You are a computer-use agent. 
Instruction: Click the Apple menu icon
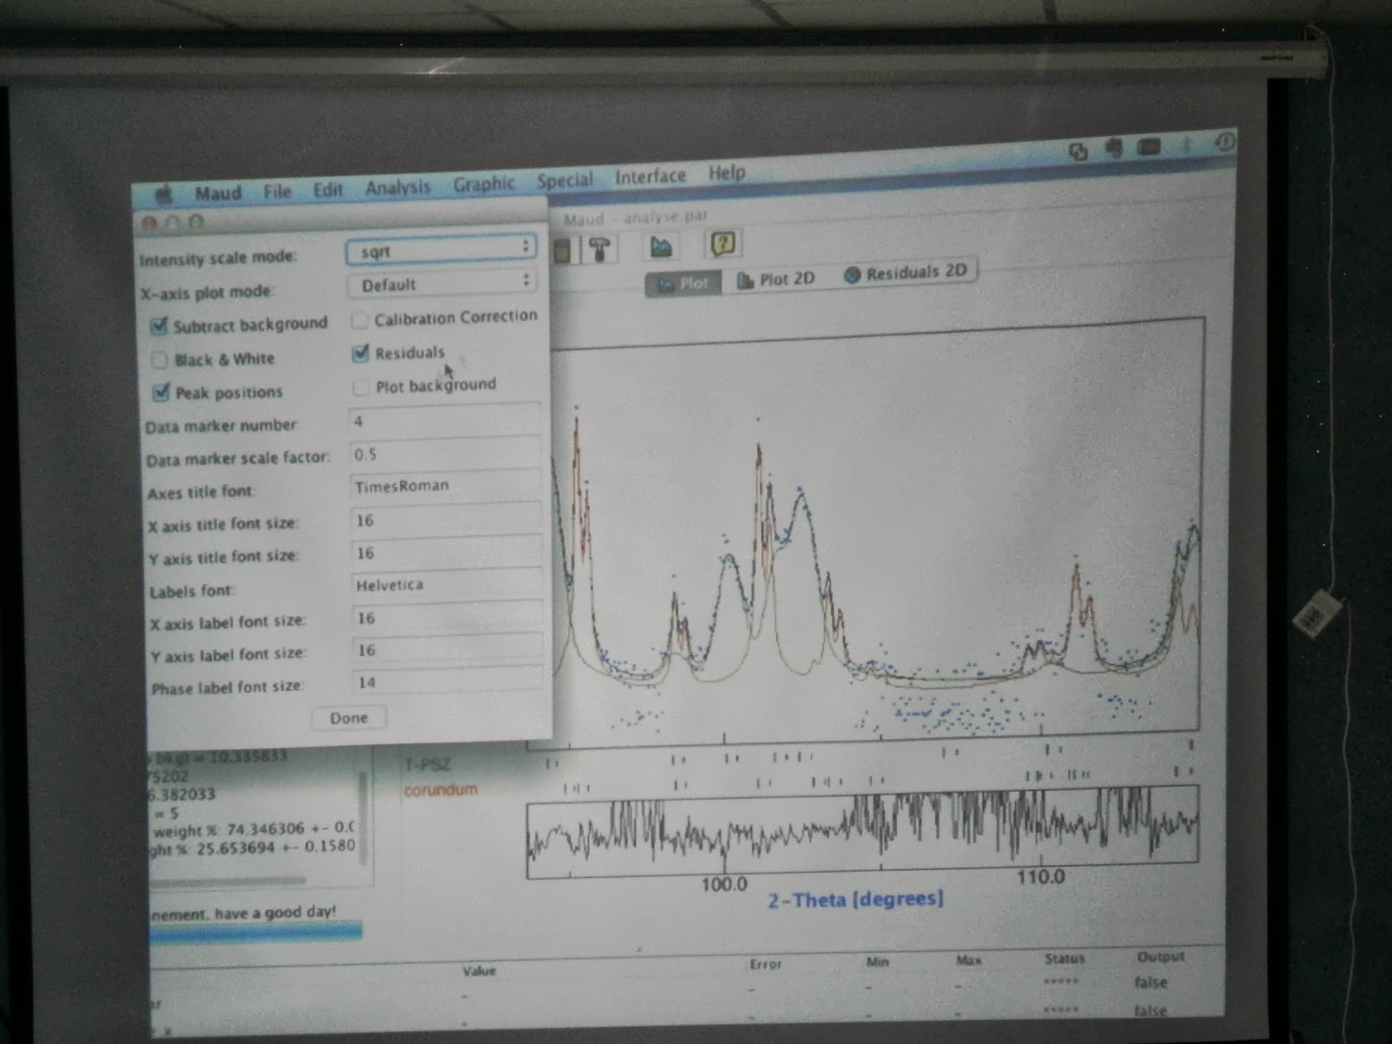pyautogui.click(x=164, y=196)
